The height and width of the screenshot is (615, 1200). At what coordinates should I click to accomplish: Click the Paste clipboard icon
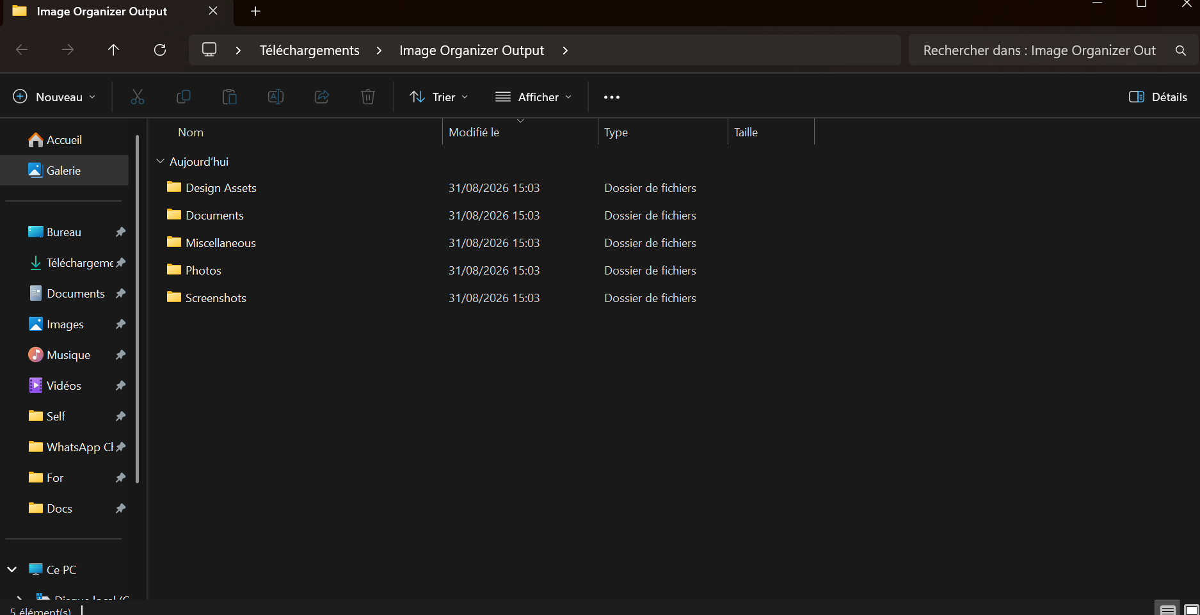click(x=229, y=97)
